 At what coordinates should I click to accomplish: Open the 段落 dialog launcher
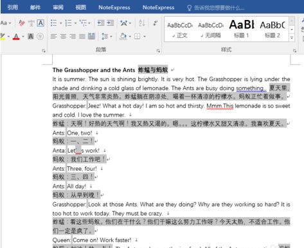pyautogui.click(x=158, y=51)
